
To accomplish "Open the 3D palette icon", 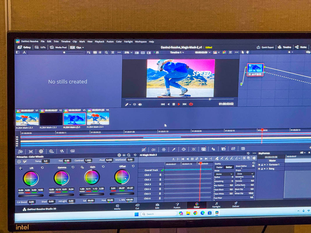I will click(243, 149).
